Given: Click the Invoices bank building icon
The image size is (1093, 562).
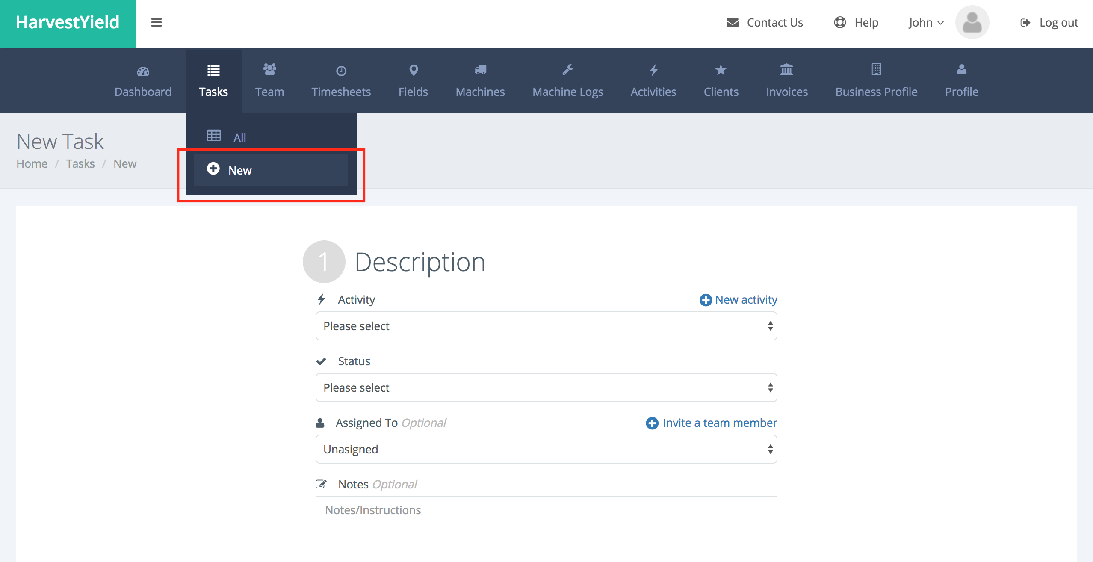Looking at the screenshot, I should [x=786, y=70].
